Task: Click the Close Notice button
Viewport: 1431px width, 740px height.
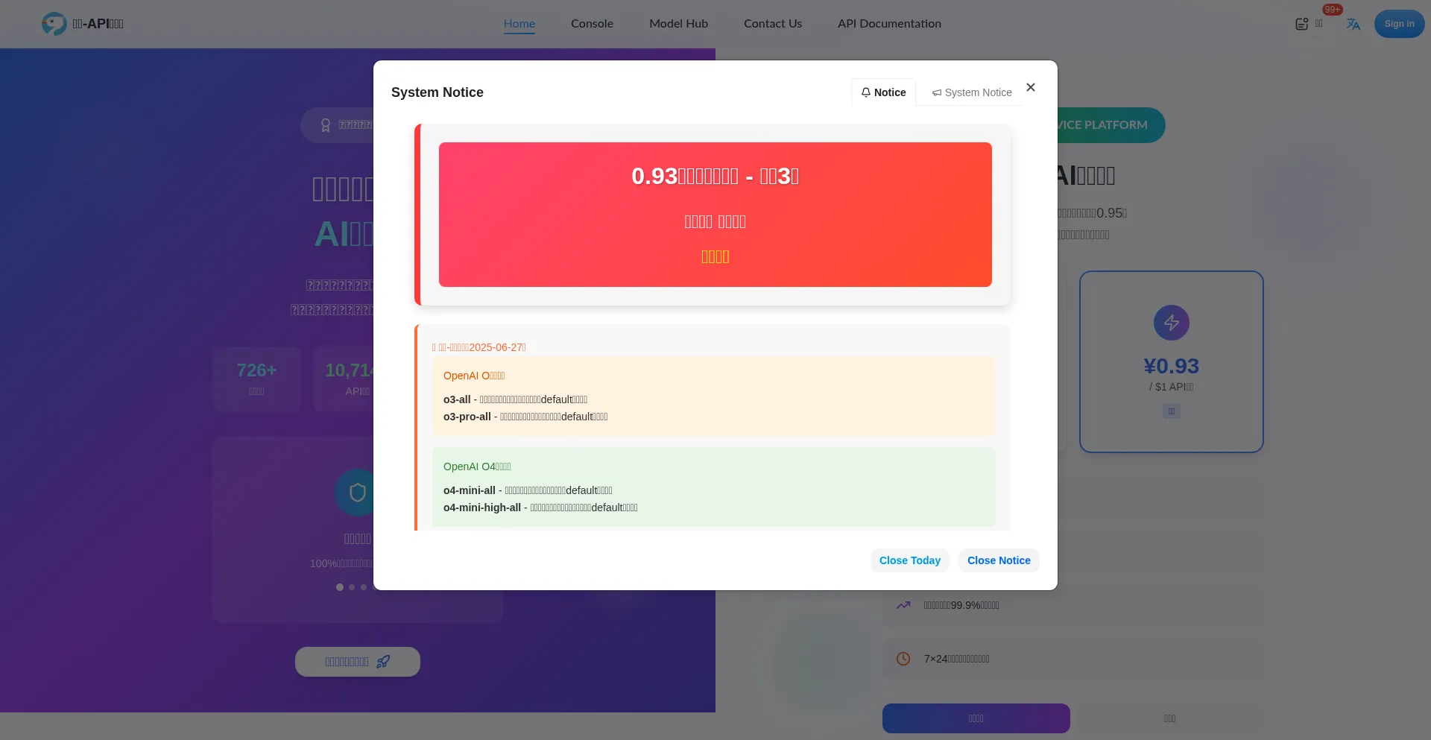Action: [998, 560]
